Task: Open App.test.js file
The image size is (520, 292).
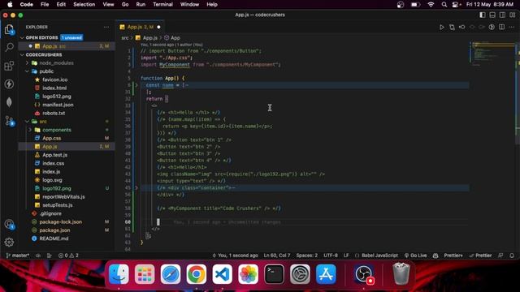Action: (x=54, y=155)
